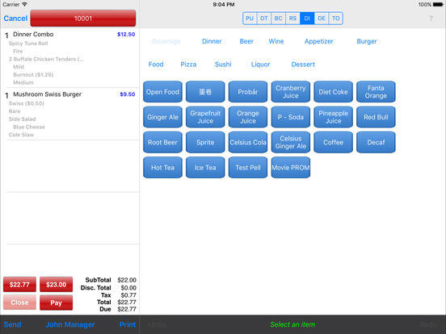Image resolution: width=446 pixels, height=334 pixels.
Task: Tap the John Manager user name
Action: pyautogui.click(x=70, y=324)
